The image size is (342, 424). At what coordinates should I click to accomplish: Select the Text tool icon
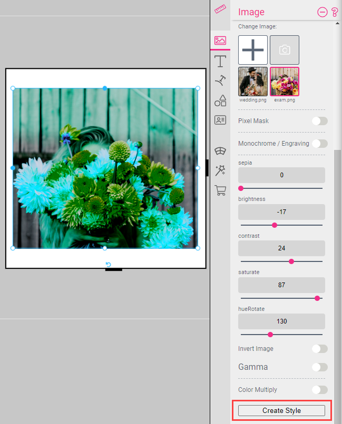[220, 61]
